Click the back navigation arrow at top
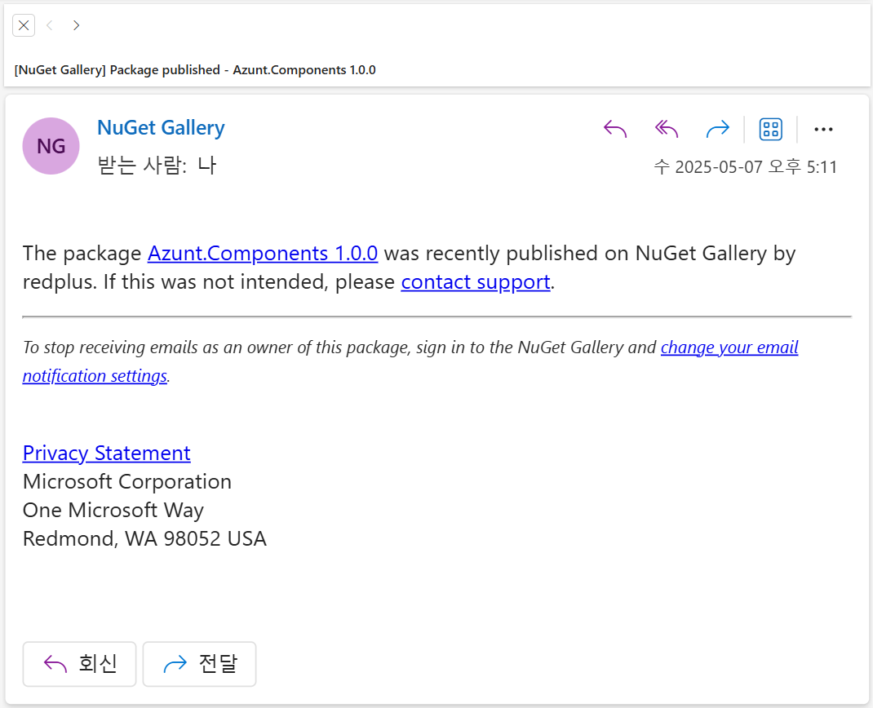The image size is (873, 708). (x=50, y=25)
